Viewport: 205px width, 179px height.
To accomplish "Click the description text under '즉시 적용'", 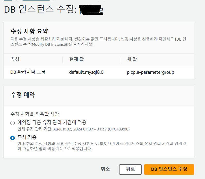I will [x=102, y=146].
